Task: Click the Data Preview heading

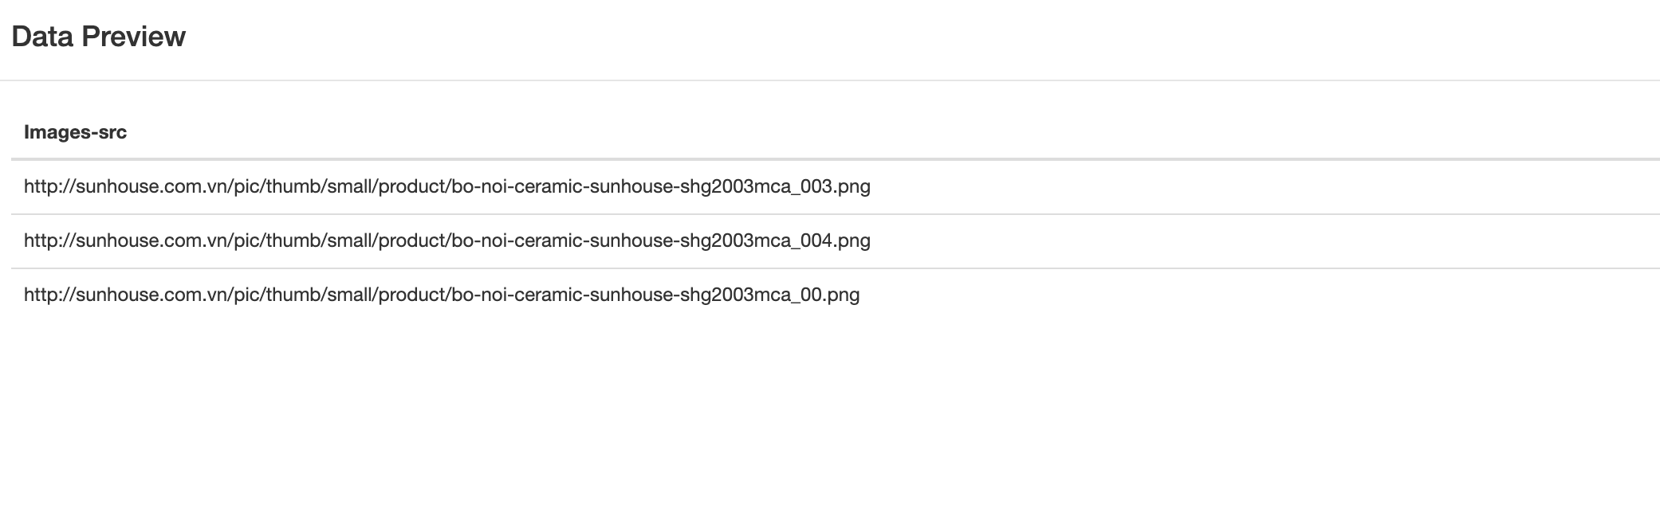Action: (98, 37)
